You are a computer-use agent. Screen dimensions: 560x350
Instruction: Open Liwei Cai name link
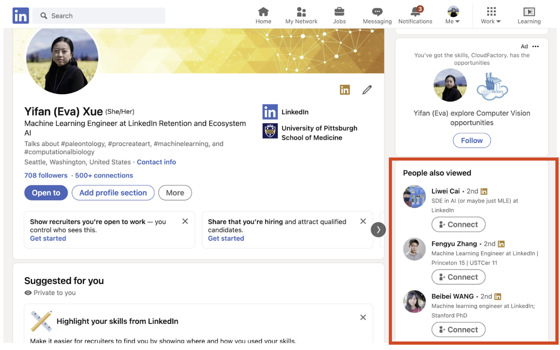[445, 191]
